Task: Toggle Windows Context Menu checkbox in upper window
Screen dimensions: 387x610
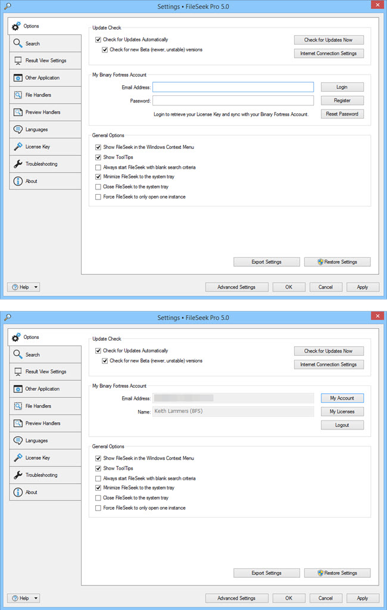Action: coord(98,147)
